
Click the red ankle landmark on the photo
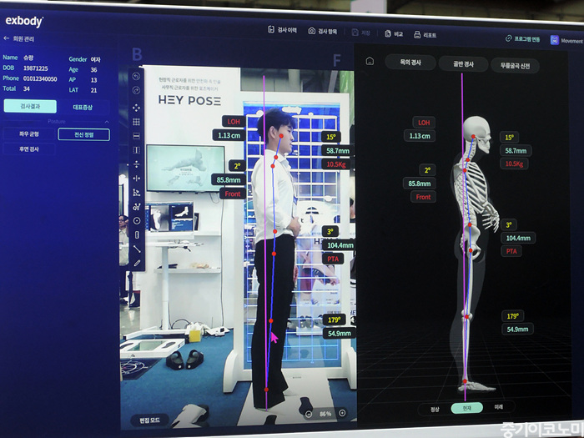coord(266,390)
